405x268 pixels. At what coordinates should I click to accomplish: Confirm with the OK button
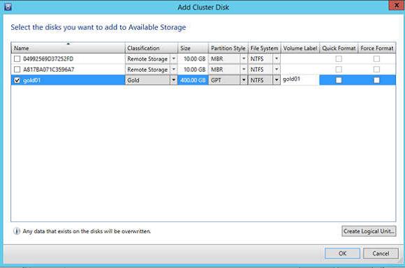tap(342, 253)
